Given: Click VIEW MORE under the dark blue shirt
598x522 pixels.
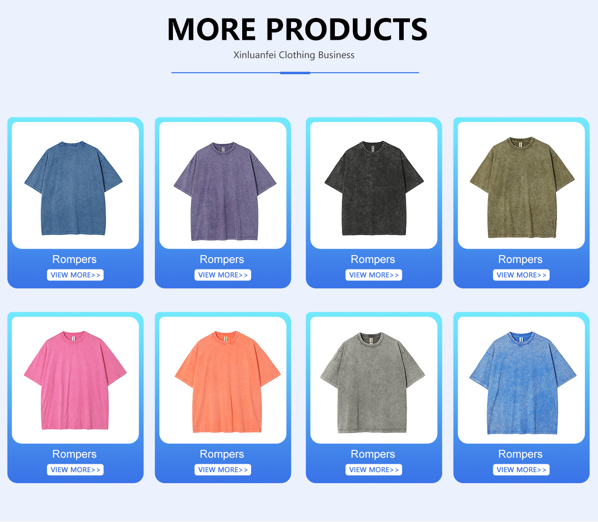Looking at the screenshot, I should click(x=75, y=275).
